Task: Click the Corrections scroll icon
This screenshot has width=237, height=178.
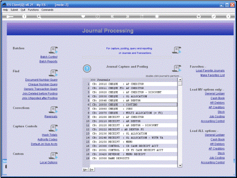Action: [53, 110]
